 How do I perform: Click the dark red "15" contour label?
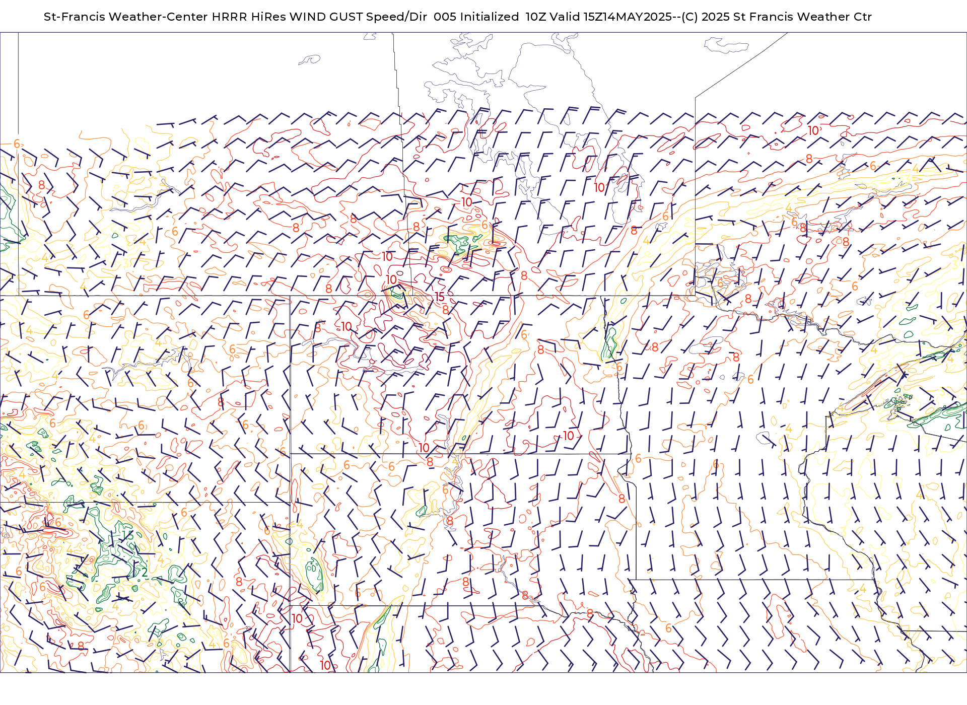coord(440,297)
